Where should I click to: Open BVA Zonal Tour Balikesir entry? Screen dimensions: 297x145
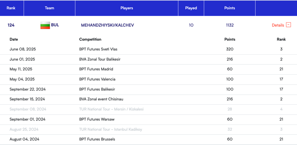[100, 59]
